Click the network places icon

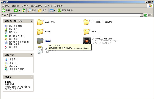coord(6,70)
